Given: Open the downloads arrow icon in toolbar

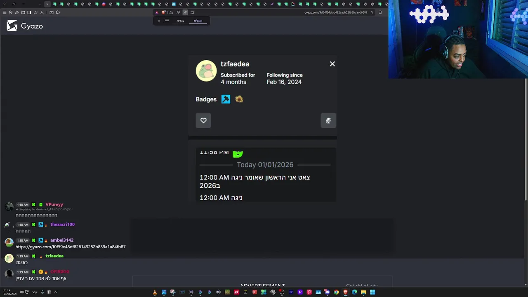Looking at the screenshot, I should (42, 12).
